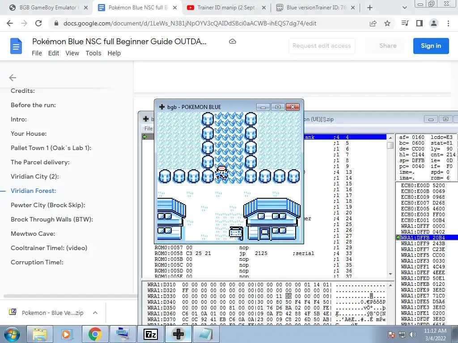Click the Share button
This screenshot has width=458, height=343.
pyautogui.click(x=388, y=46)
